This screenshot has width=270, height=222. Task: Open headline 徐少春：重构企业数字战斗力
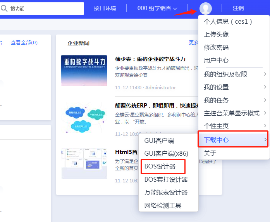pyautogui.click(x=150, y=59)
